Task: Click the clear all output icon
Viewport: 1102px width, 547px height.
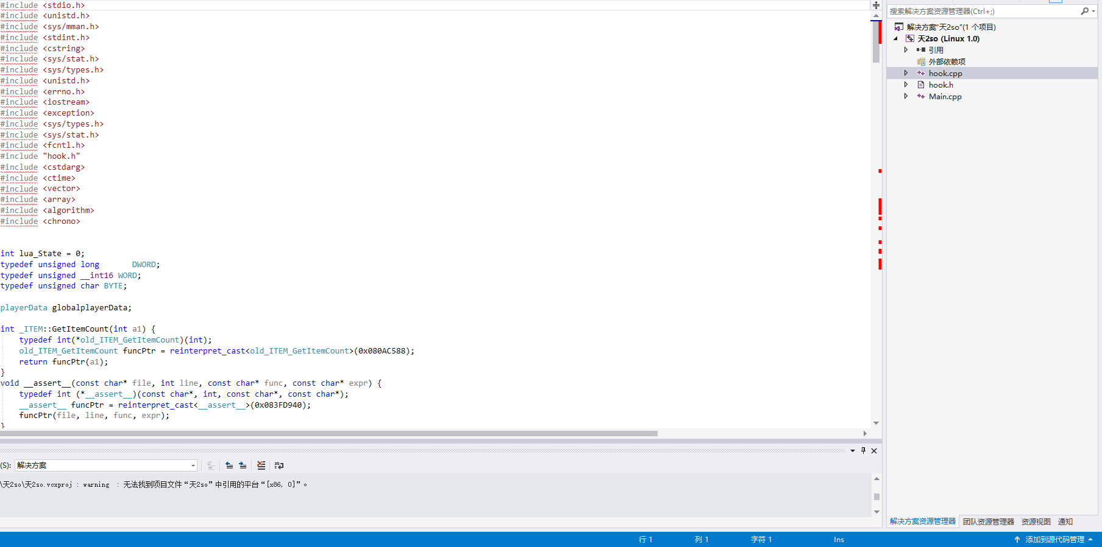Action: [261, 465]
